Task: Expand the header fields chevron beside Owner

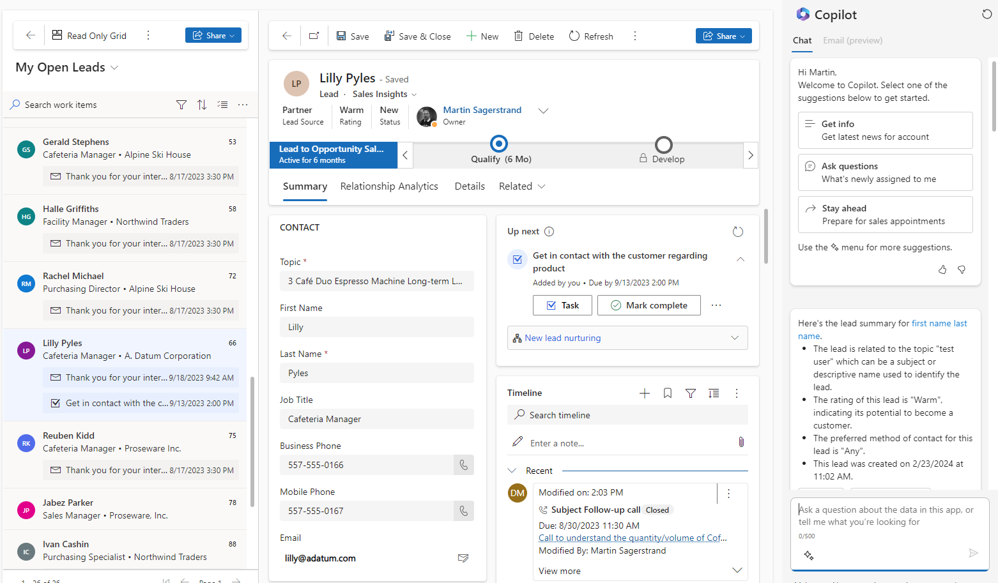Action: (x=543, y=110)
